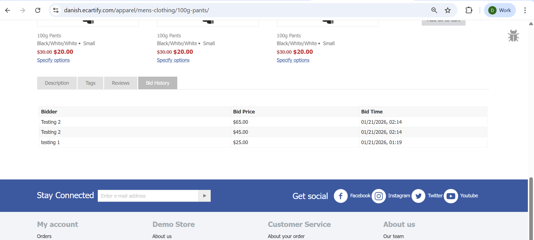Open the browser extensions puzzle icon
This screenshot has width=534, height=240.
(469, 10)
